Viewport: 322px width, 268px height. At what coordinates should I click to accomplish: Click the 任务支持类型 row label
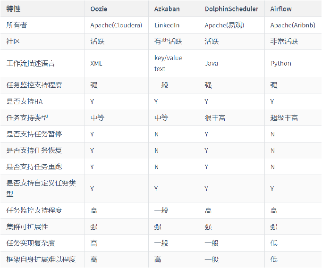tap(27, 117)
